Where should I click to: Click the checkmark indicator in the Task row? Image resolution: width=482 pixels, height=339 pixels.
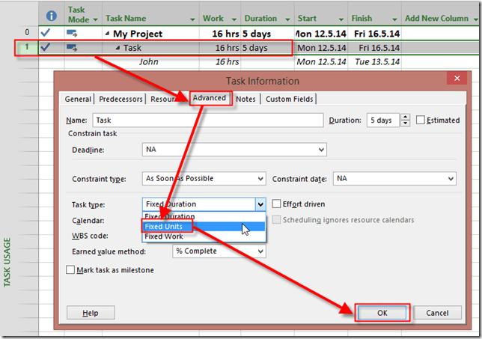point(46,48)
